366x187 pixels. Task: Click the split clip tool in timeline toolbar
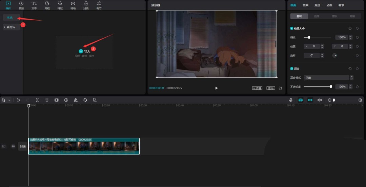pos(37,100)
